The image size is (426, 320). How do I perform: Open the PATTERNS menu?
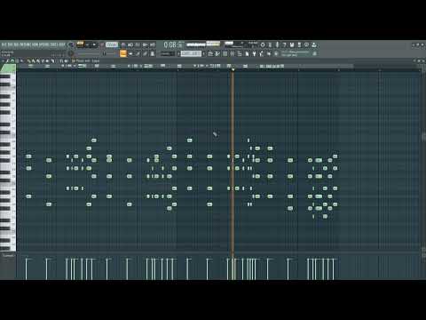pyautogui.click(x=25, y=44)
